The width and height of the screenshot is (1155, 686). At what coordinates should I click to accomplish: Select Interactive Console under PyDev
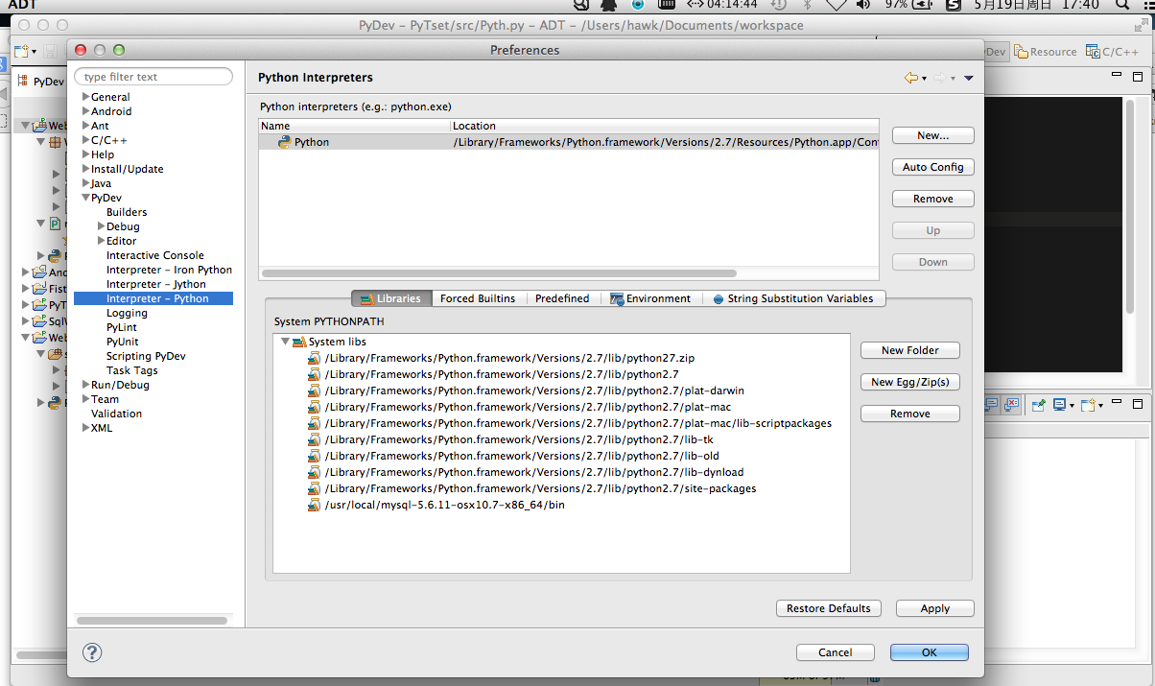(x=154, y=255)
